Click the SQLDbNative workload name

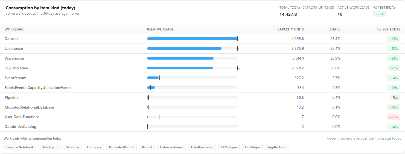pyautogui.click(x=16, y=68)
